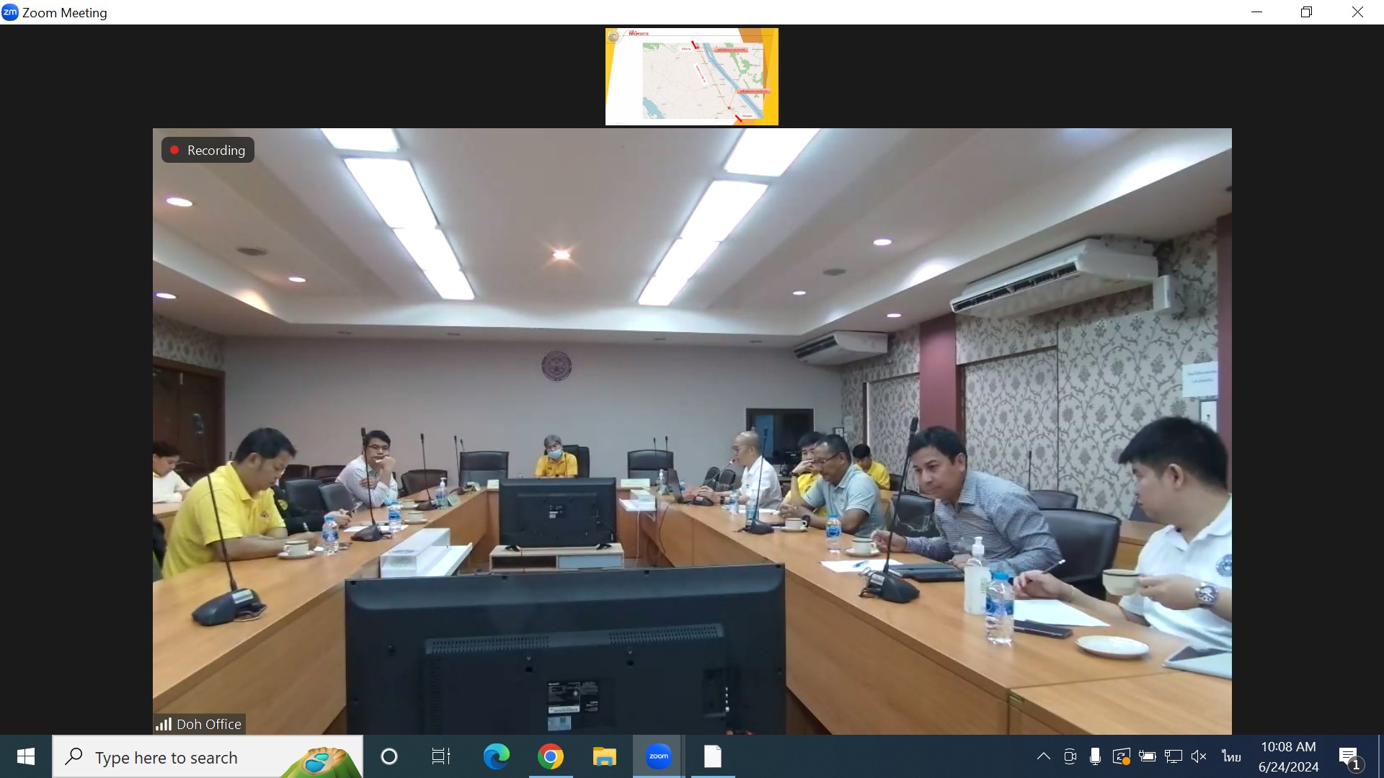Viewport: 1384px width, 778px height.
Task: Click the camera-in-use tray icon
Action: [1070, 756]
